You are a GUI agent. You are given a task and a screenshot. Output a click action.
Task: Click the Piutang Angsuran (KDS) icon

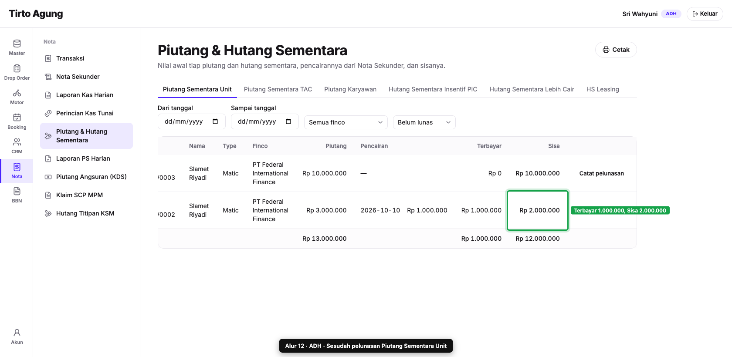(48, 177)
